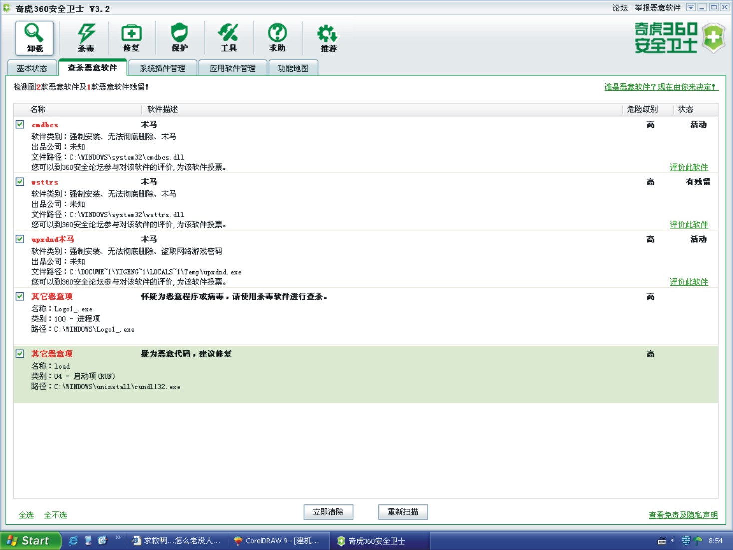733x550 pixels.
Task: Click the 保护 protection shield icon
Action: [x=179, y=38]
